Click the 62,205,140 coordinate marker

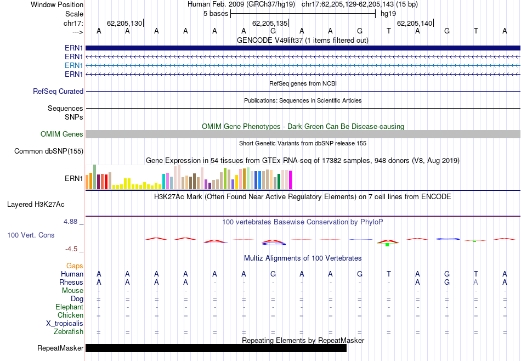(x=415, y=23)
